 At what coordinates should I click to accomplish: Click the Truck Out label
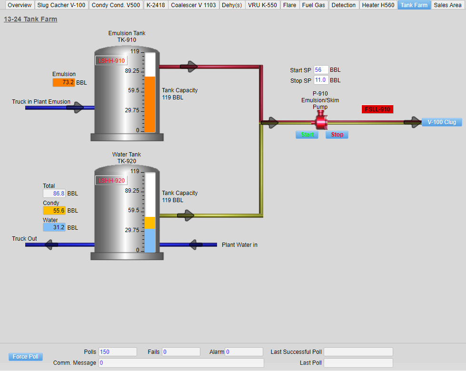[24, 238]
